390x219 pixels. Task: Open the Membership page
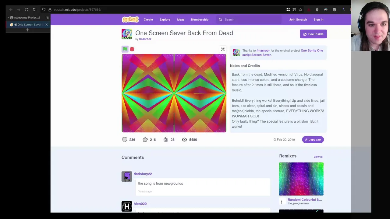(x=200, y=19)
